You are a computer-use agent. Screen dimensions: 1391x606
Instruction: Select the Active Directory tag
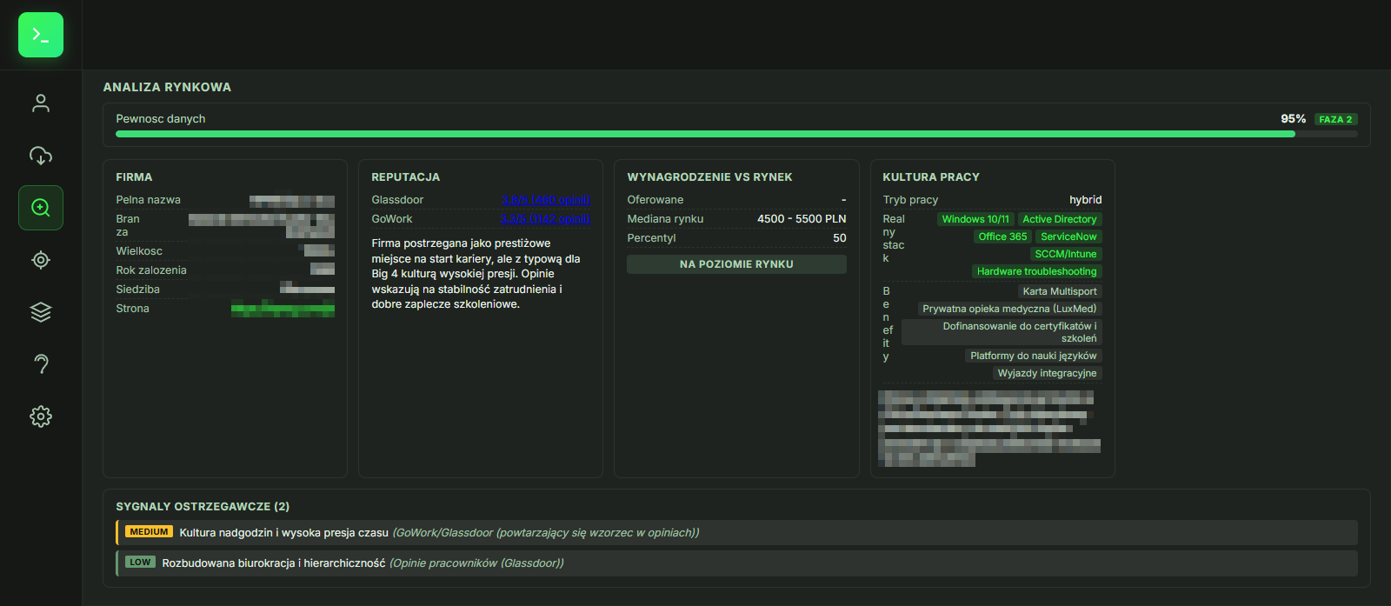(x=1060, y=219)
